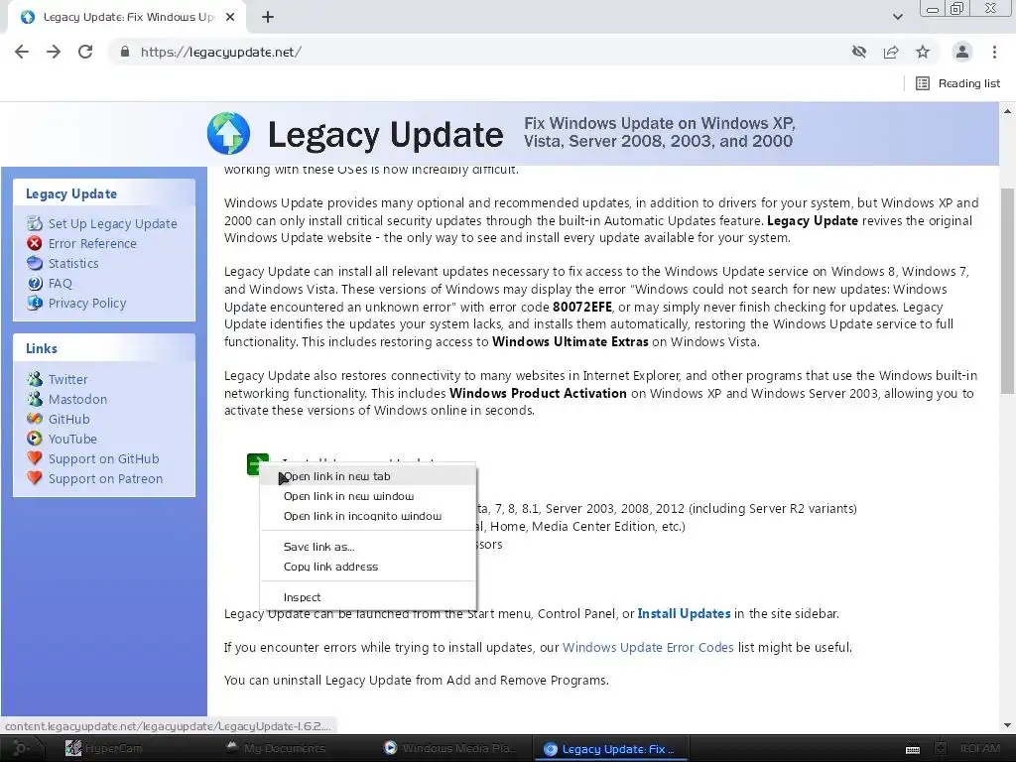Bookmark this page with the star

click(x=923, y=52)
